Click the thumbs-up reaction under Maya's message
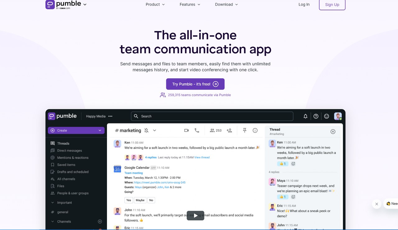 pos(283,197)
